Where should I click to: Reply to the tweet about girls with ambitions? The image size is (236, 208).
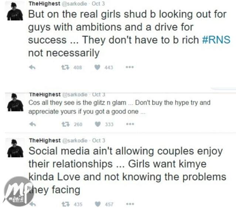pyautogui.click(x=32, y=67)
